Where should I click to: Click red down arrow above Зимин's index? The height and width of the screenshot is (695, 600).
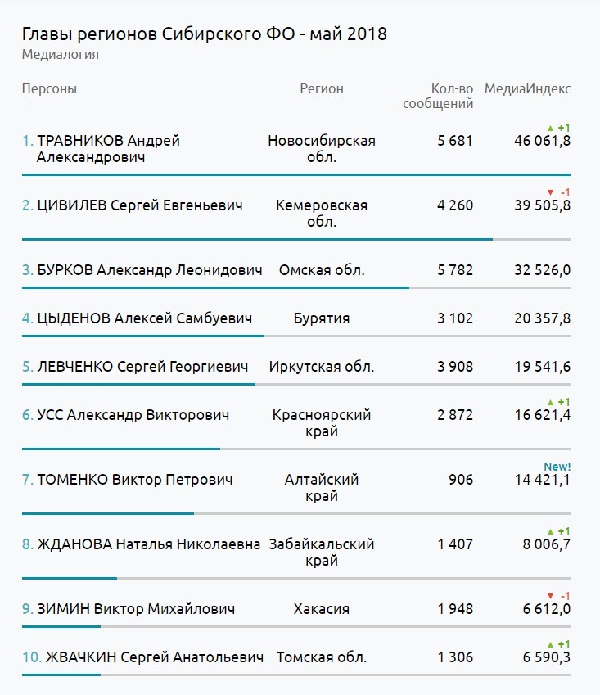point(550,596)
